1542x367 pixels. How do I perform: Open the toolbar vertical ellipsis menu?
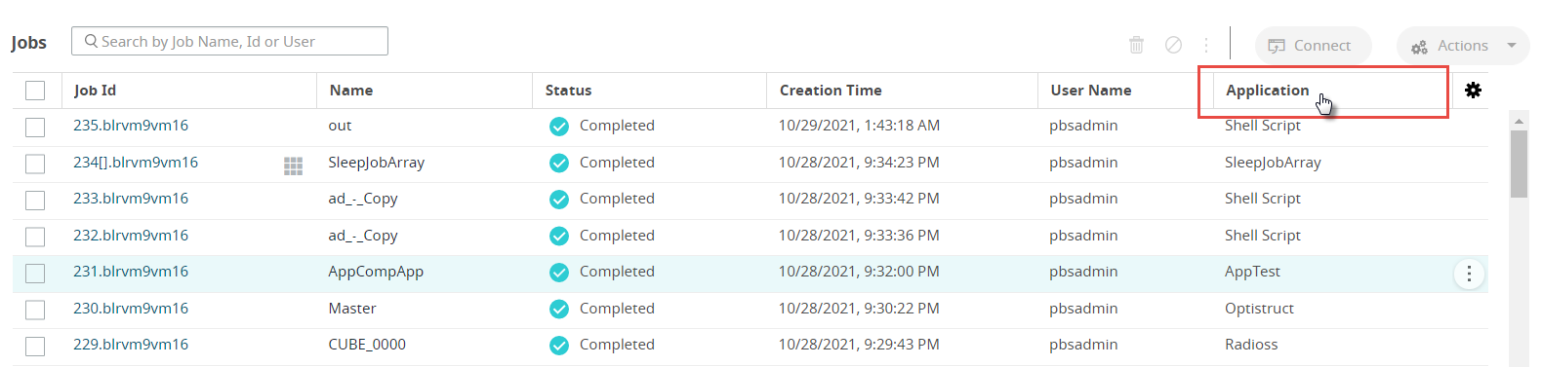click(1206, 45)
